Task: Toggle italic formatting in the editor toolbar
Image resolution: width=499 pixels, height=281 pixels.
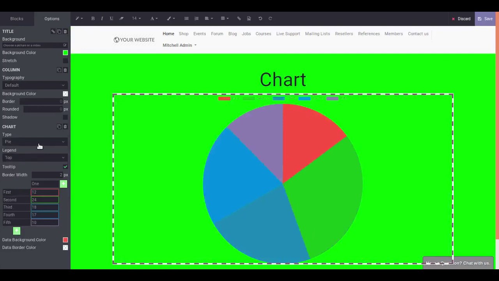Action: (102, 18)
